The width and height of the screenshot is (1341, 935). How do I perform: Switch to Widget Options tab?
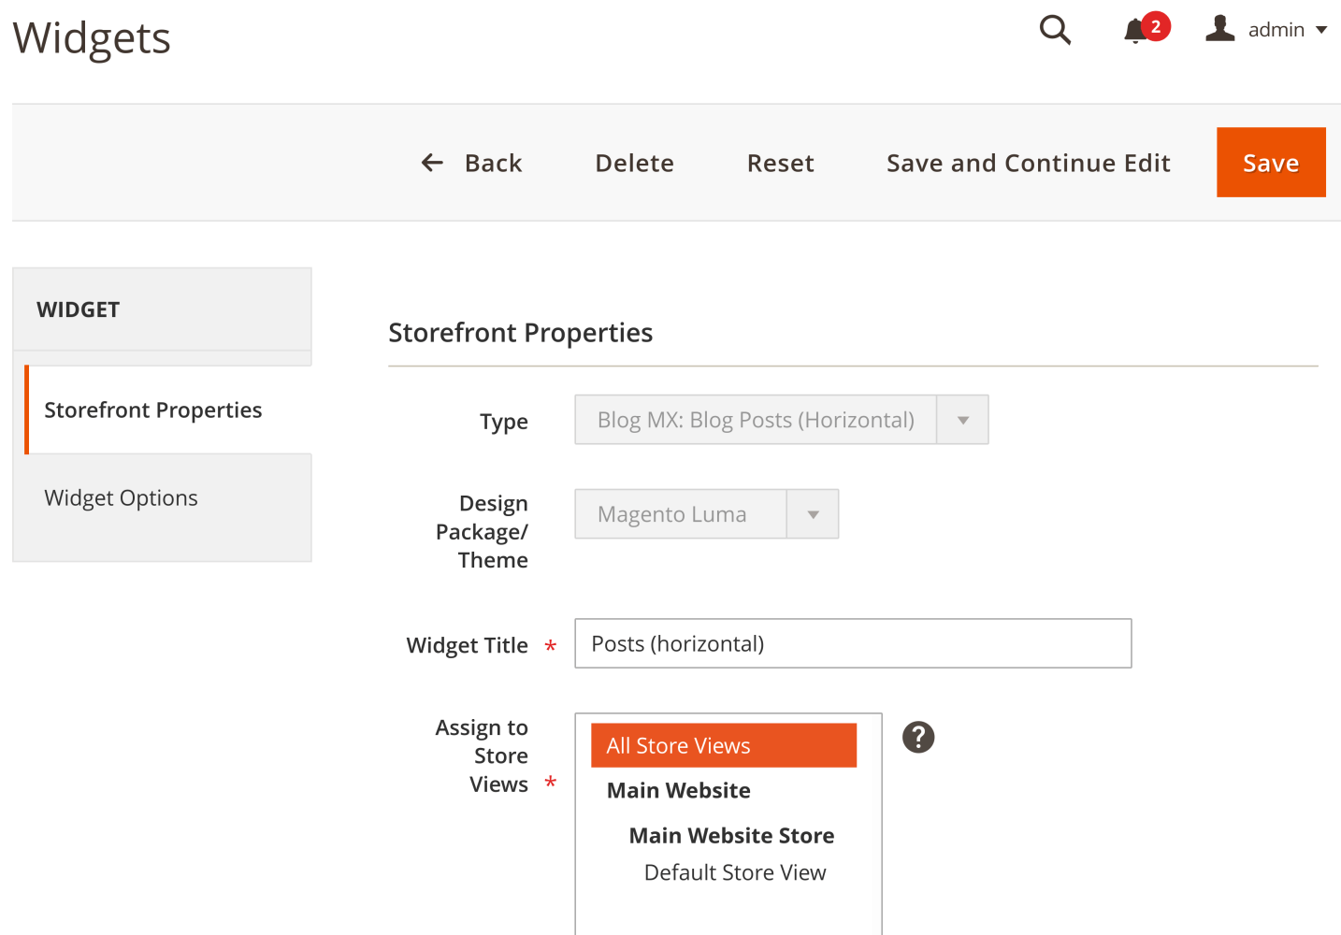tap(163, 497)
